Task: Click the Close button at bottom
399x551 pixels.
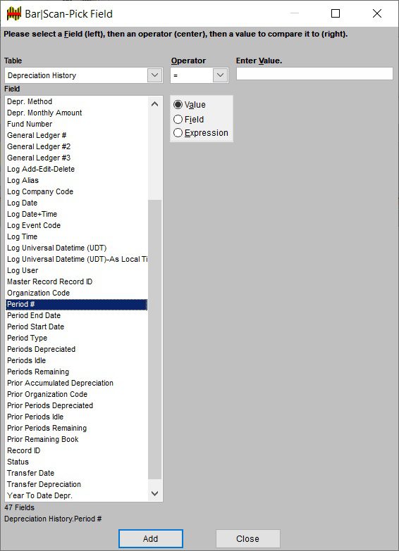Action: click(248, 539)
